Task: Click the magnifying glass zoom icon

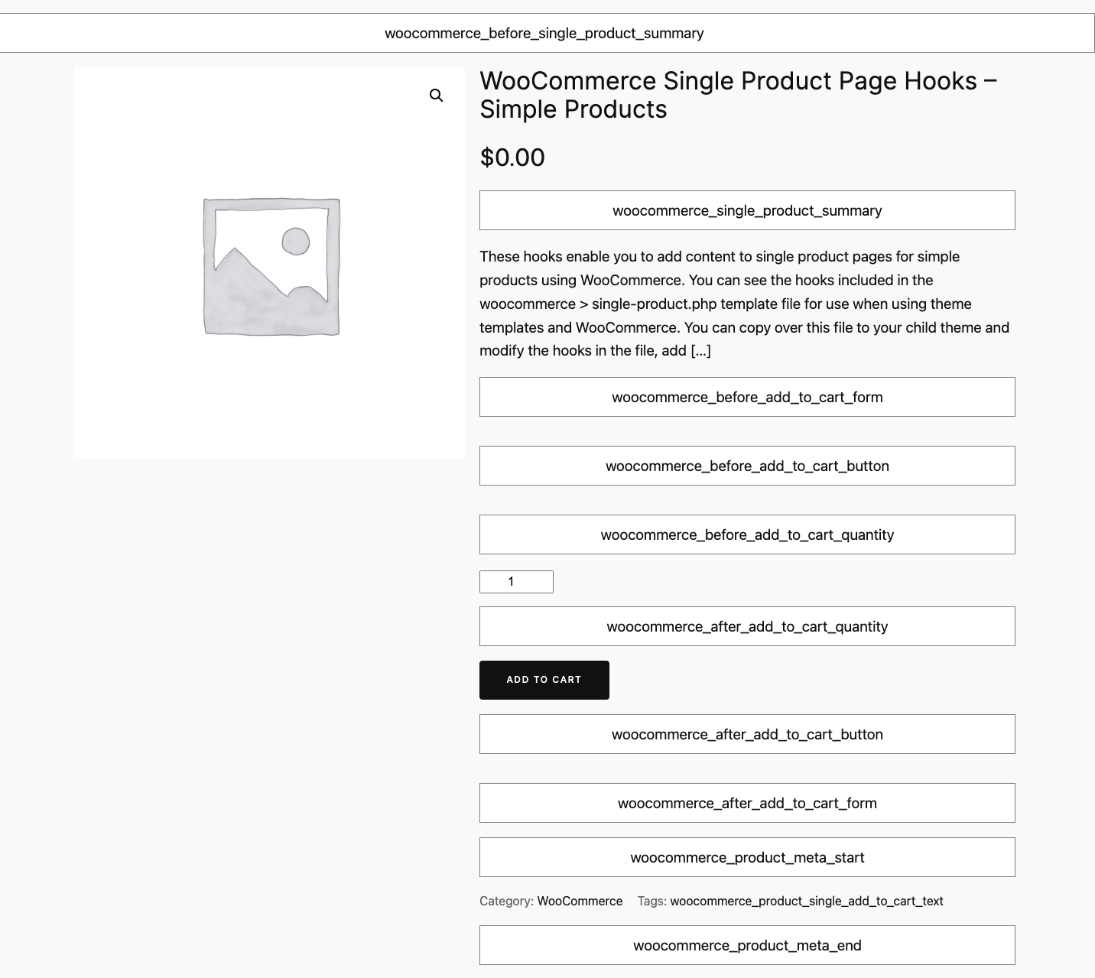Action: coord(436,96)
